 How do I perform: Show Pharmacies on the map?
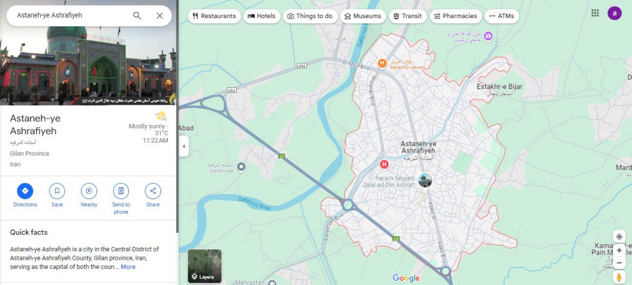point(455,16)
